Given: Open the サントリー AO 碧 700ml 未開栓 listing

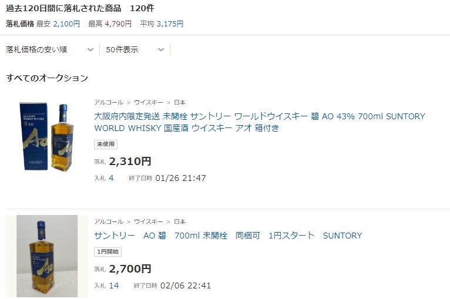Looking at the screenshot, I should coord(228,236).
